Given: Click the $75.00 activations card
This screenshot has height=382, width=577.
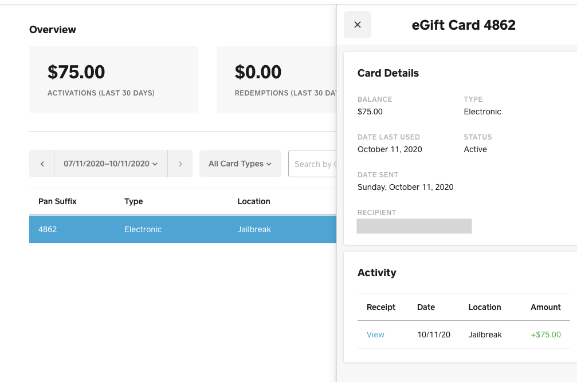Looking at the screenshot, I should tap(113, 79).
